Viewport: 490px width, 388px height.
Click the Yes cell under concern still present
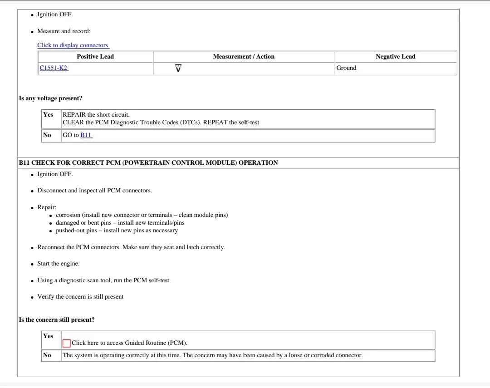[x=51, y=340]
